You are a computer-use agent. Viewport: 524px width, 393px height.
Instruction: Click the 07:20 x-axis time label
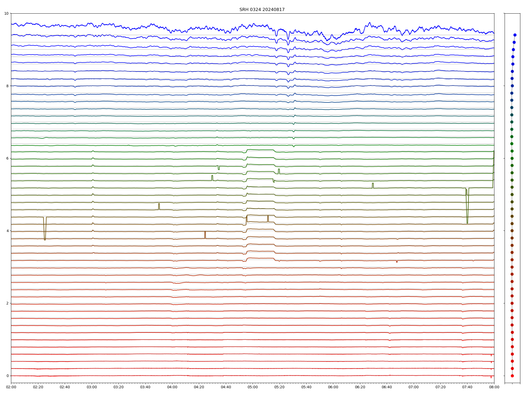pos(440,387)
